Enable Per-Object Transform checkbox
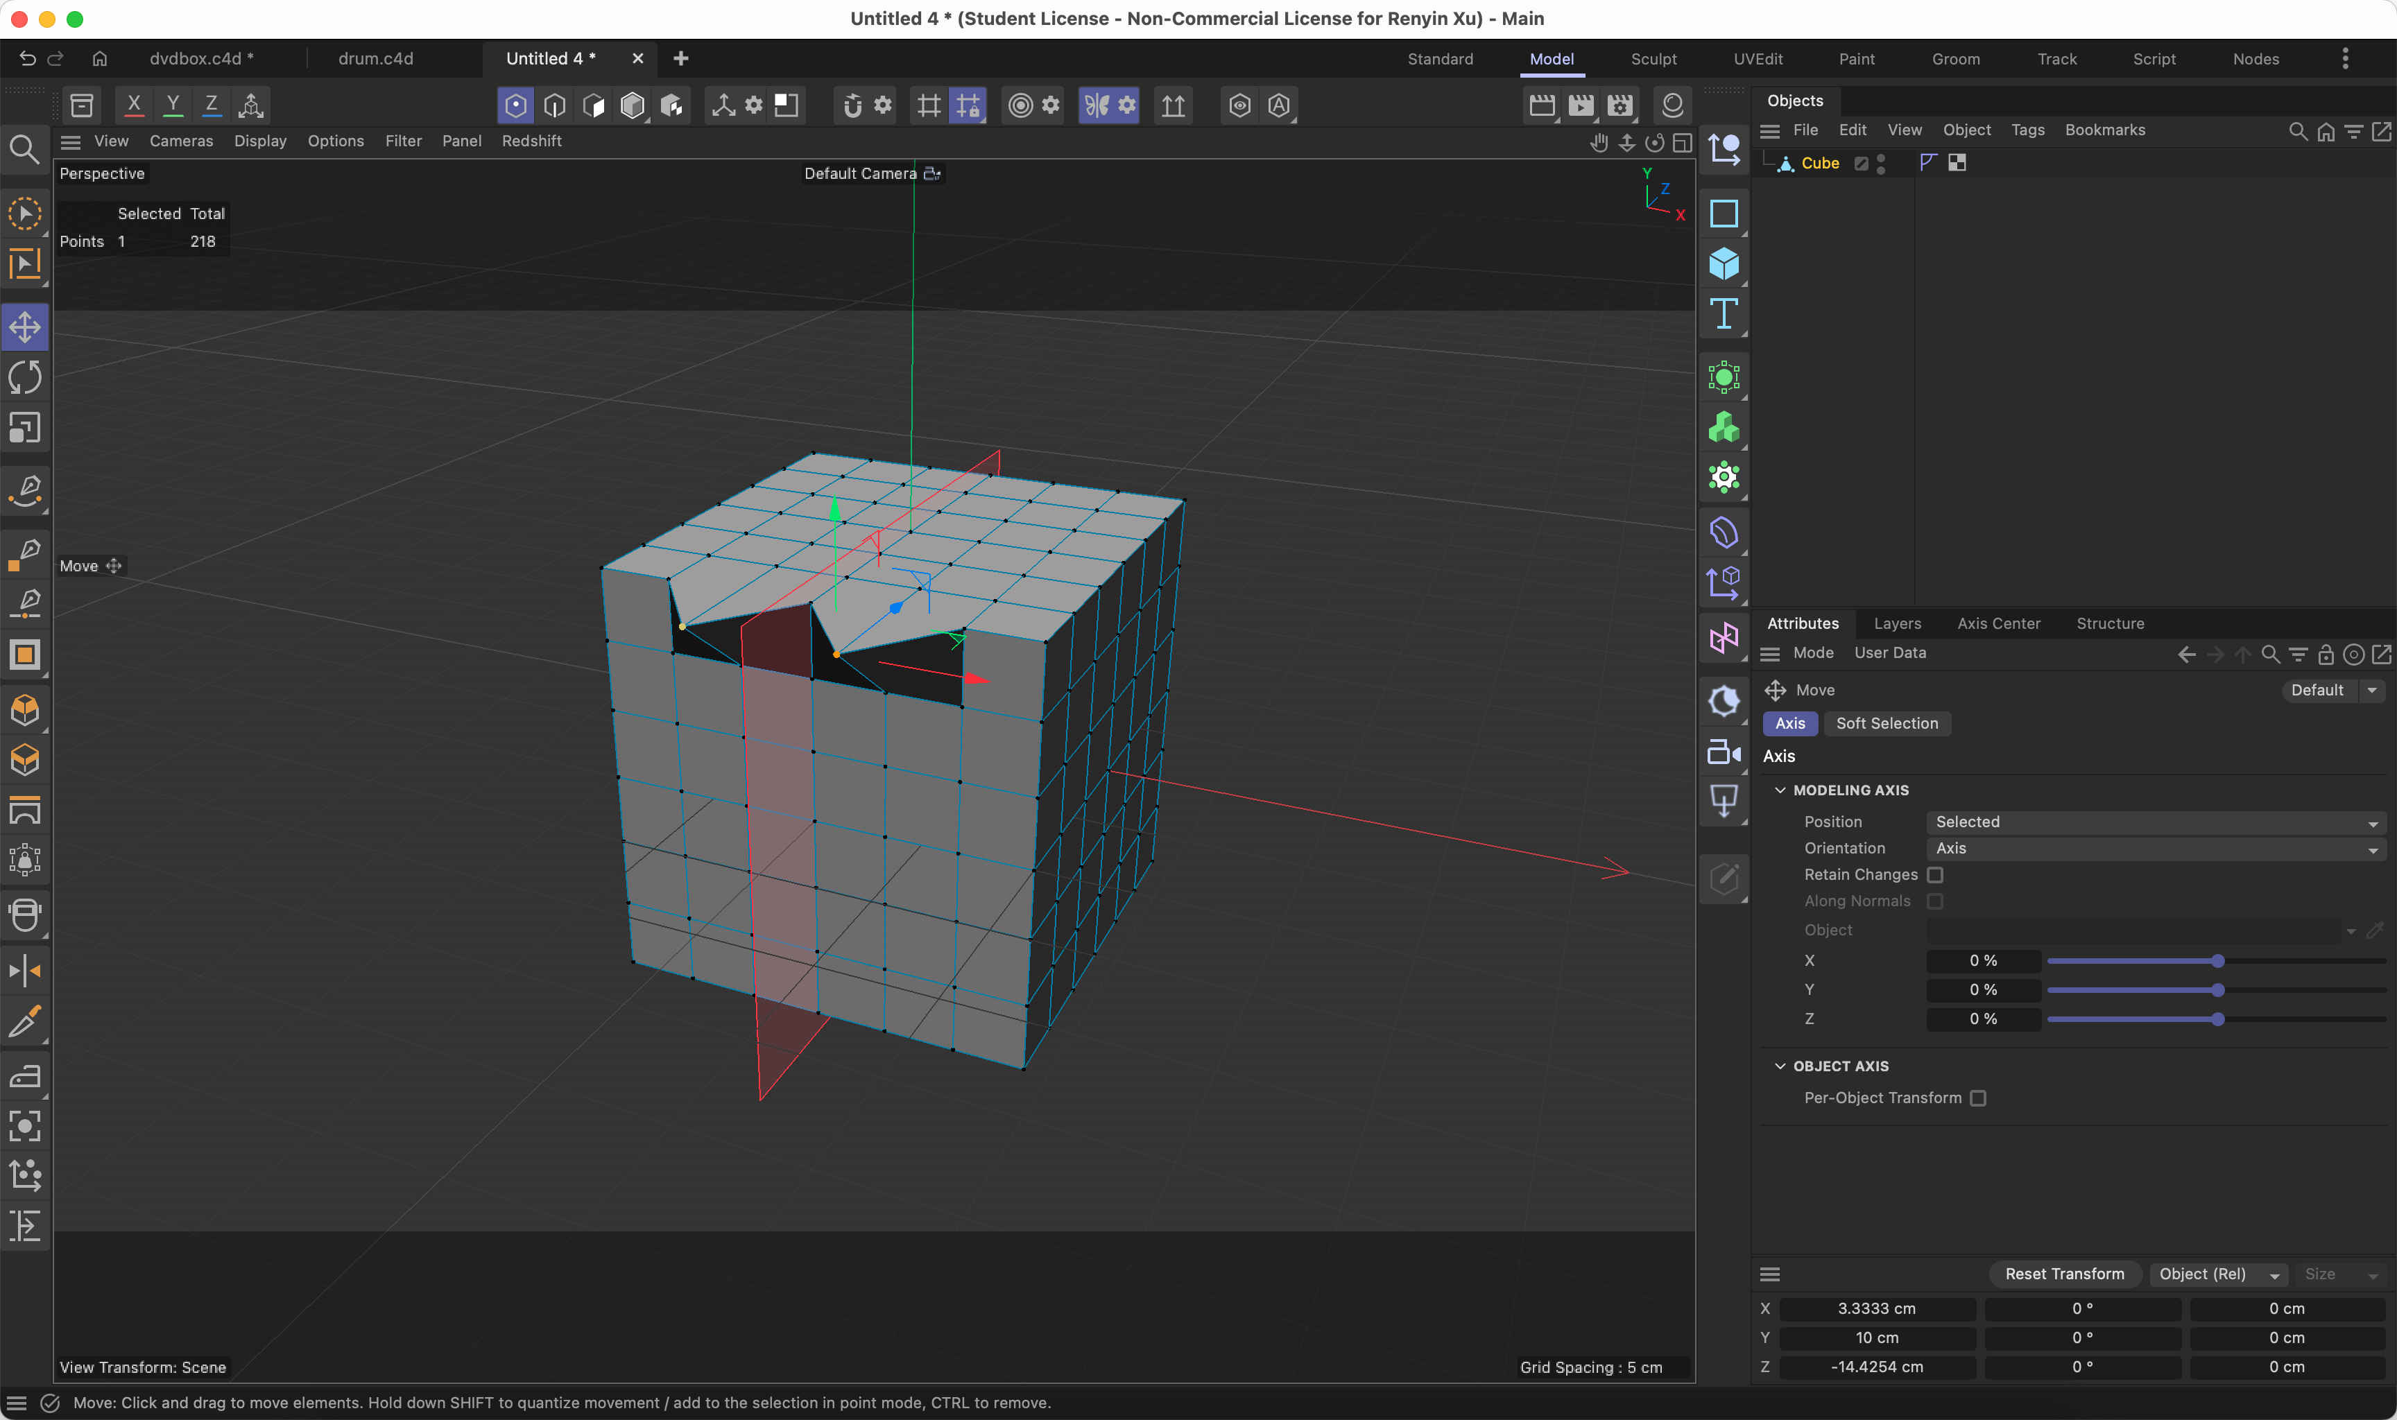 point(1977,1098)
